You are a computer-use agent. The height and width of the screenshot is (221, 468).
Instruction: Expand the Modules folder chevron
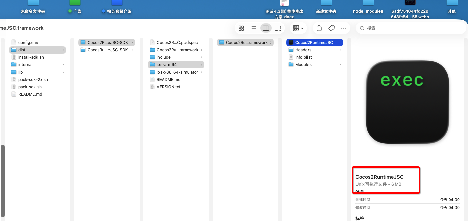pyautogui.click(x=340, y=65)
